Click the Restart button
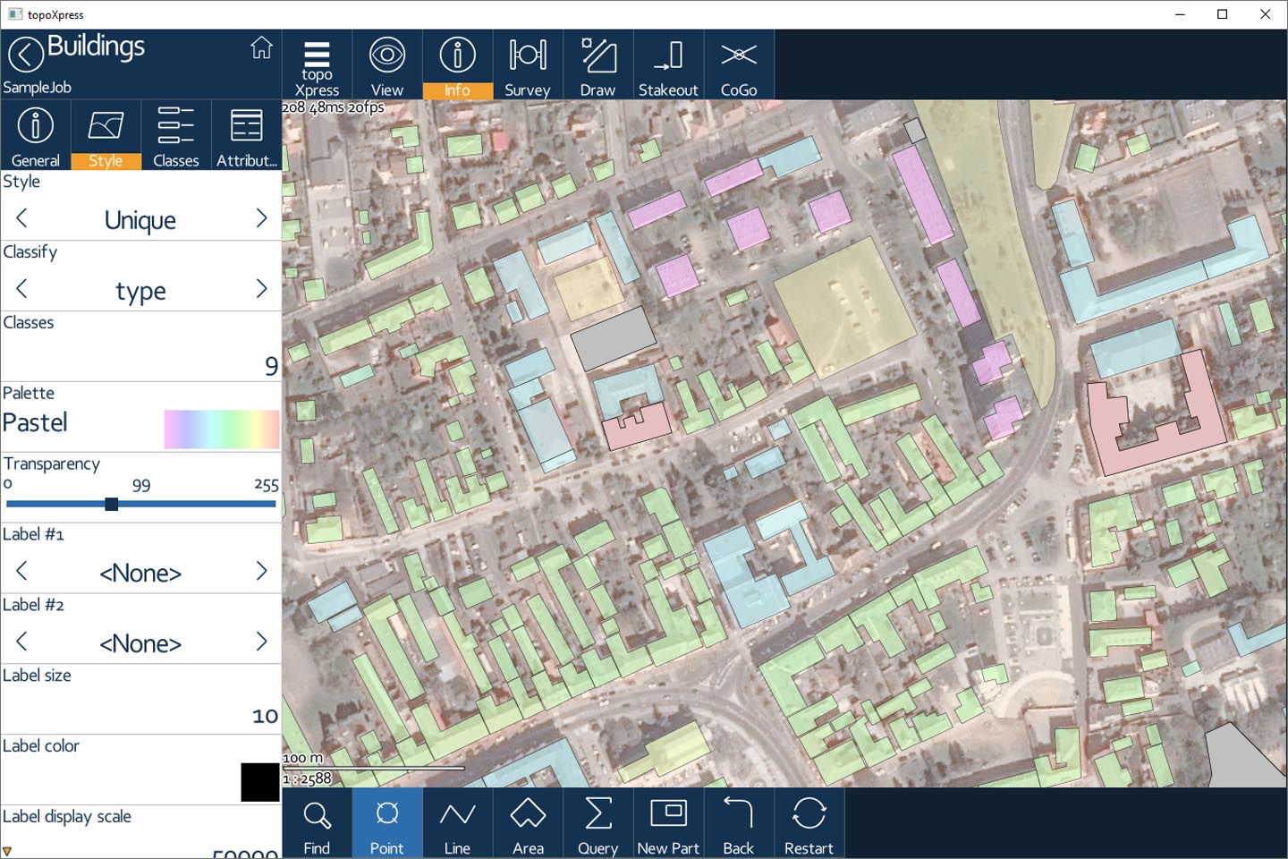Screen dimensions: 1288x859 809,823
